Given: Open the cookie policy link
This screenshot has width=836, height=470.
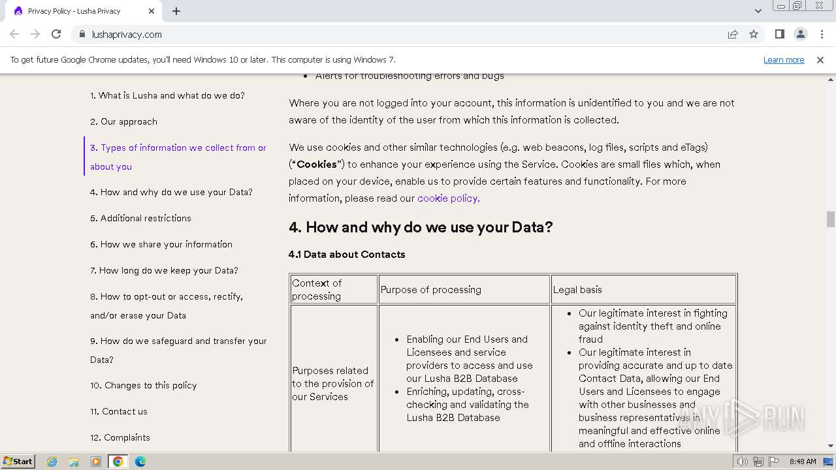Looking at the screenshot, I should point(449,198).
